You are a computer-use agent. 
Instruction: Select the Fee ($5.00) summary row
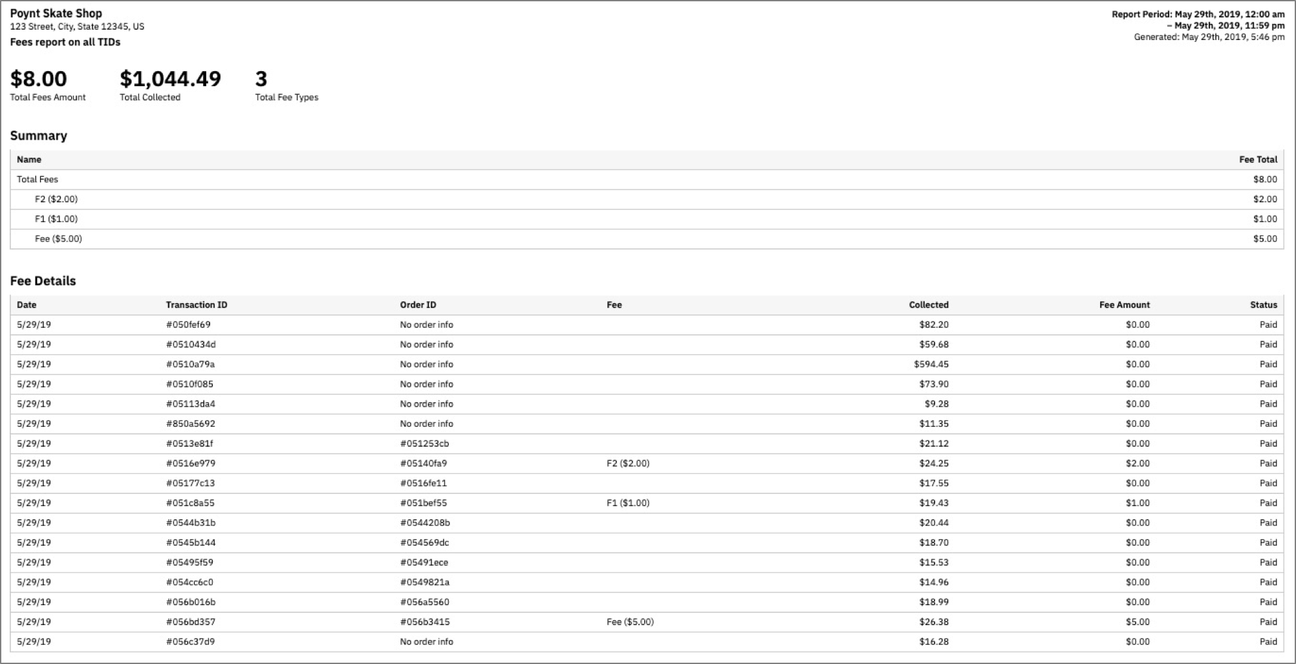click(647, 239)
